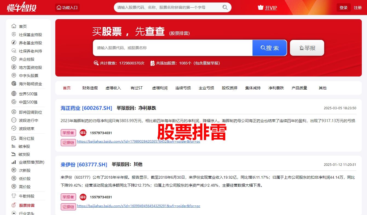
Task: Open 社保基金持股 icon in sidebar
Action: pyautogui.click(x=14, y=34)
